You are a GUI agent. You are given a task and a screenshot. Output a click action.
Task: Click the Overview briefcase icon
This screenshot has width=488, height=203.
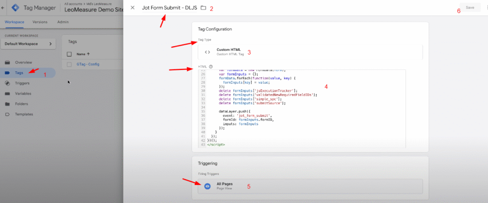[x=8, y=62]
